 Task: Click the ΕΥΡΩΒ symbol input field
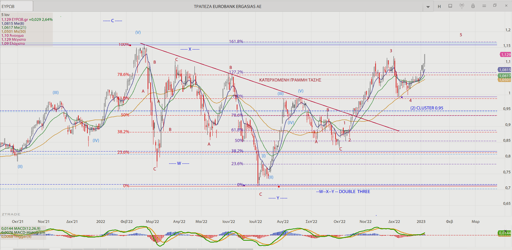click(17, 6)
